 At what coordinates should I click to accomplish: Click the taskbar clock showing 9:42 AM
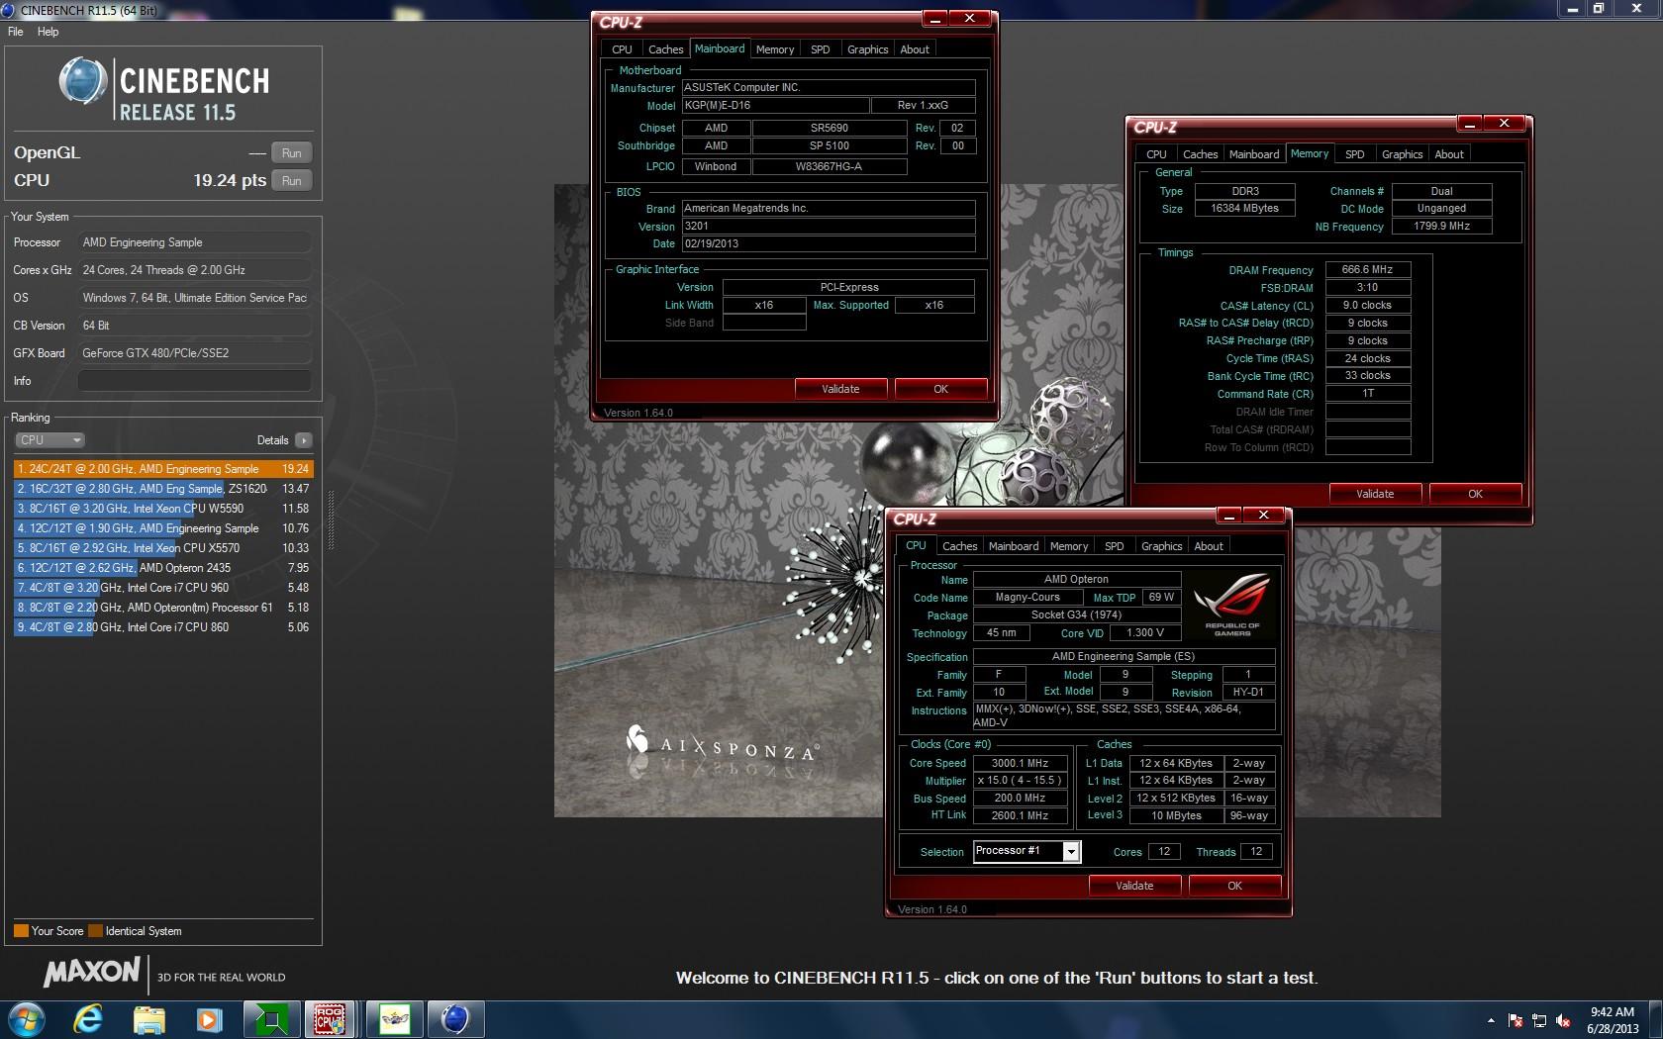[1613, 1020]
